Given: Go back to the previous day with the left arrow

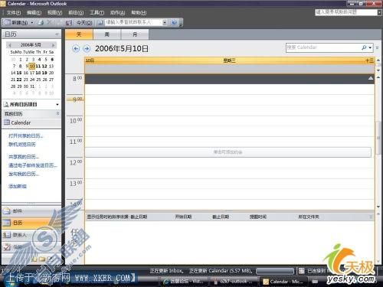Looking at the screenshot, I should coord(76,48).
